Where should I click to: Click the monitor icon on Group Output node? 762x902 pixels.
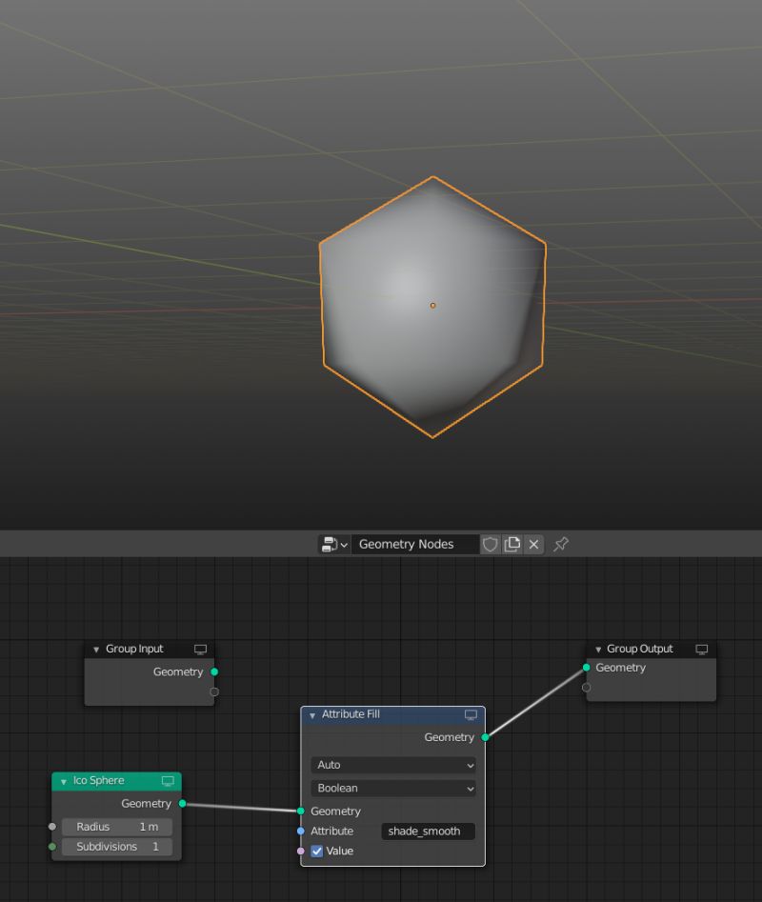tap(702, 649)
